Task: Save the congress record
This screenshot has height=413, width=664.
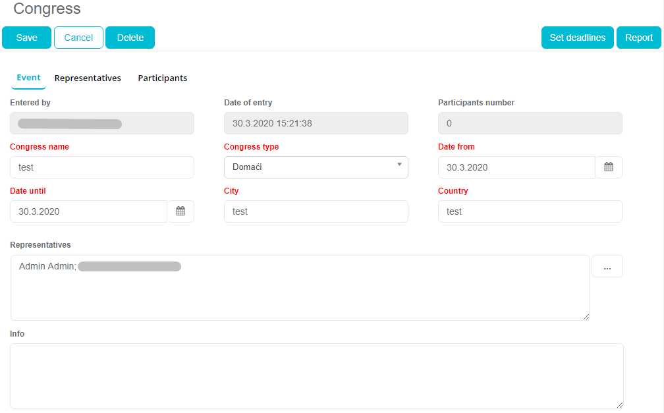Action: [x=26, y=38]
